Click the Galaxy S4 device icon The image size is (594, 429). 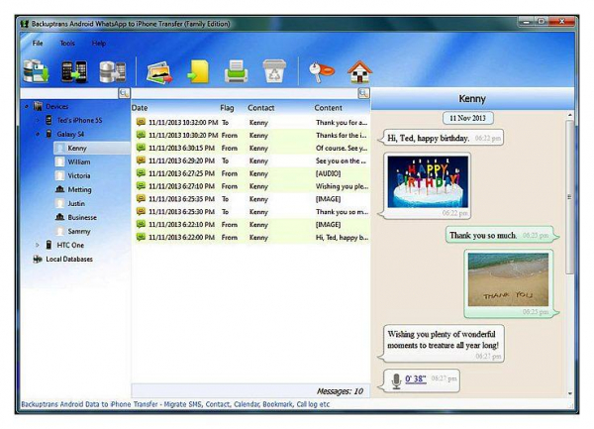(x=49, y=134)
